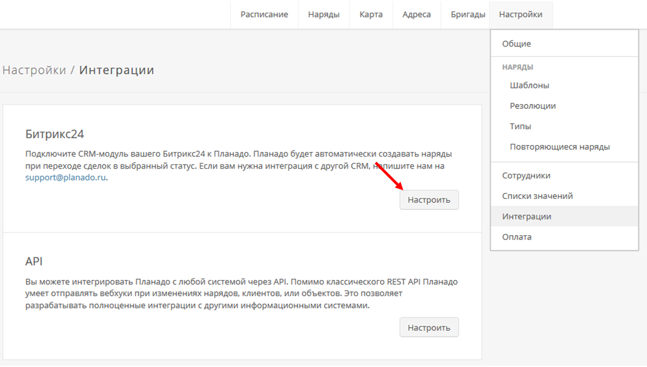Click Настроить button in API section
The height and width of the screenshot is (367, 647).
[429, 328]
